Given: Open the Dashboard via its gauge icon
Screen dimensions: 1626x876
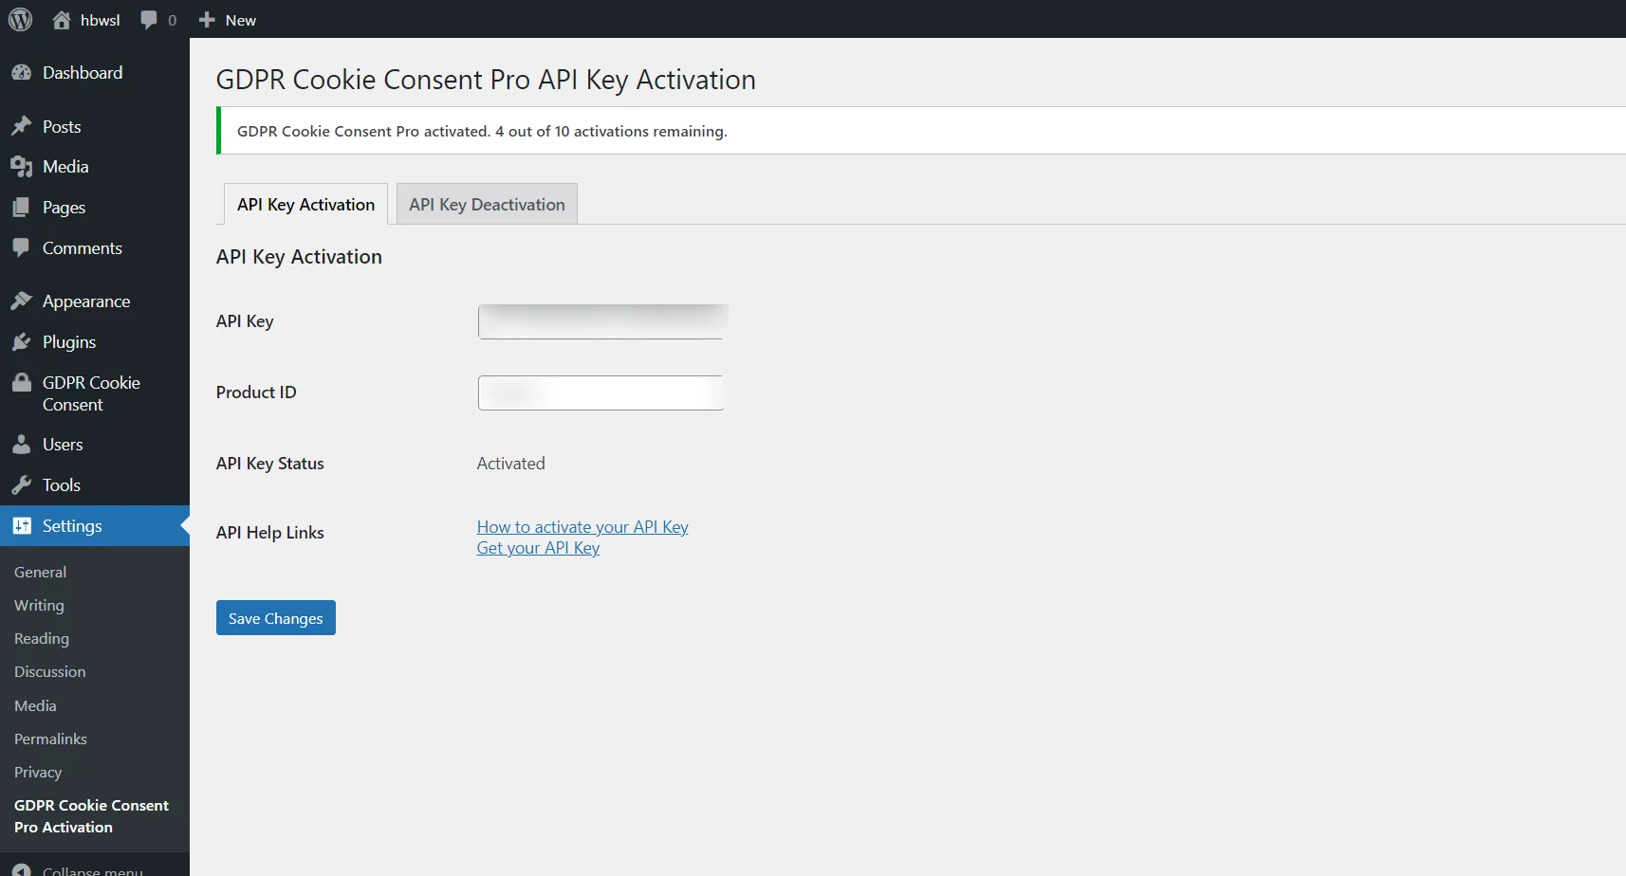Looking at the screenshot, I should [23, 72].
